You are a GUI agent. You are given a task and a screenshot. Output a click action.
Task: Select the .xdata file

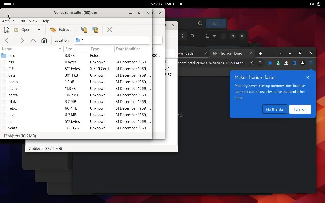(x=76, y=128)
